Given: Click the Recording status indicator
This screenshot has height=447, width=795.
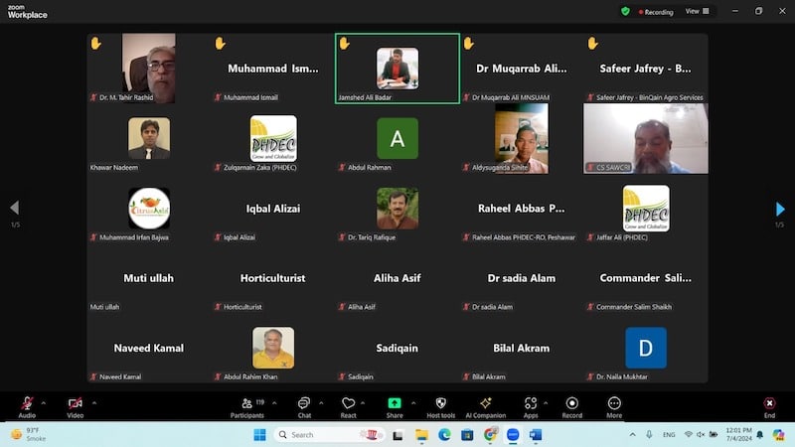Looking at the screenshot, I should pos(655,11).
